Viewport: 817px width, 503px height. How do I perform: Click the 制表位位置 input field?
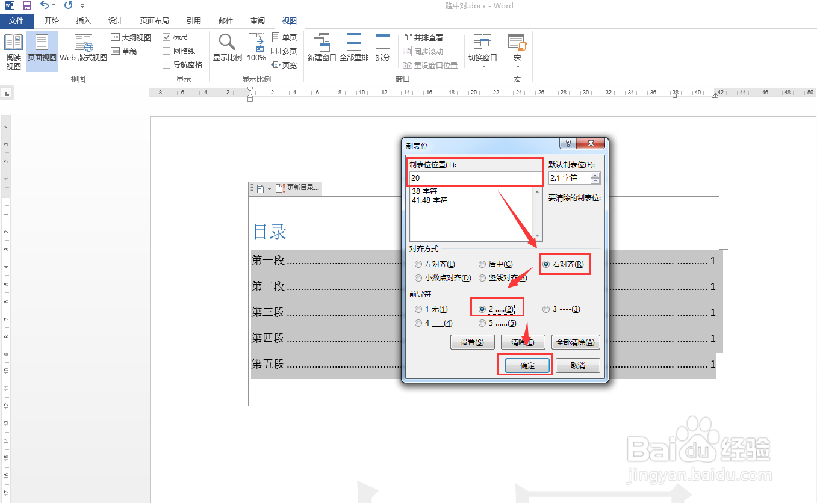(x=476, y=177)
